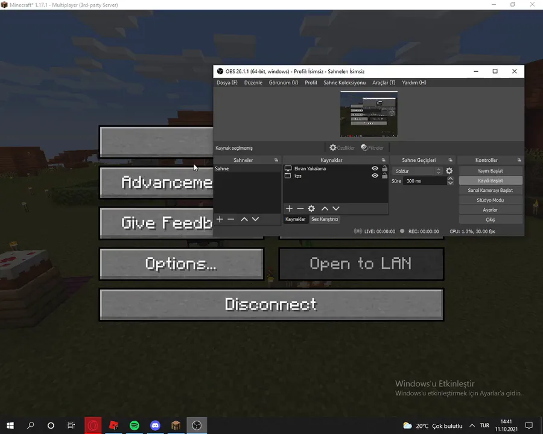This screenshot has width=543, height=434.
Task: Click the monitor icon of Ekran Yakalama
Action: (288, 168)
